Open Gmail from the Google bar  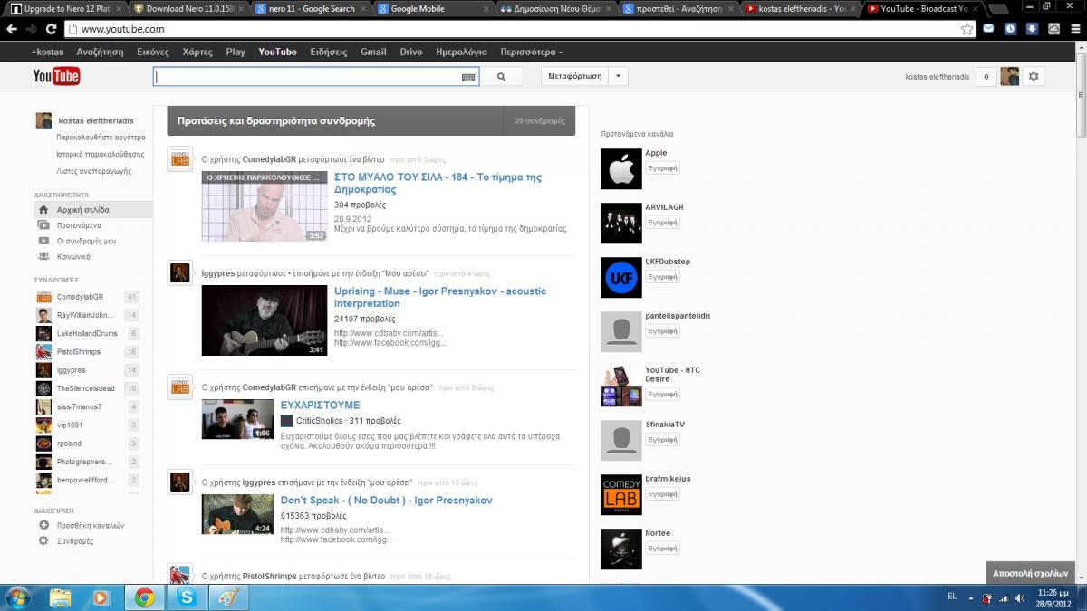click(373, 52)
